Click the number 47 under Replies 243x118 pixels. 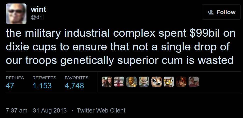[10, 86]
